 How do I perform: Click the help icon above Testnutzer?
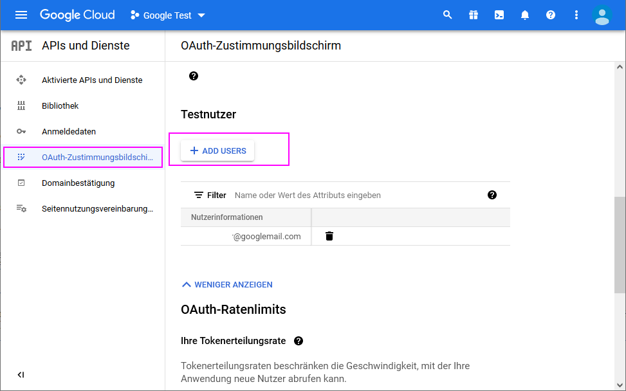point(194,76)
